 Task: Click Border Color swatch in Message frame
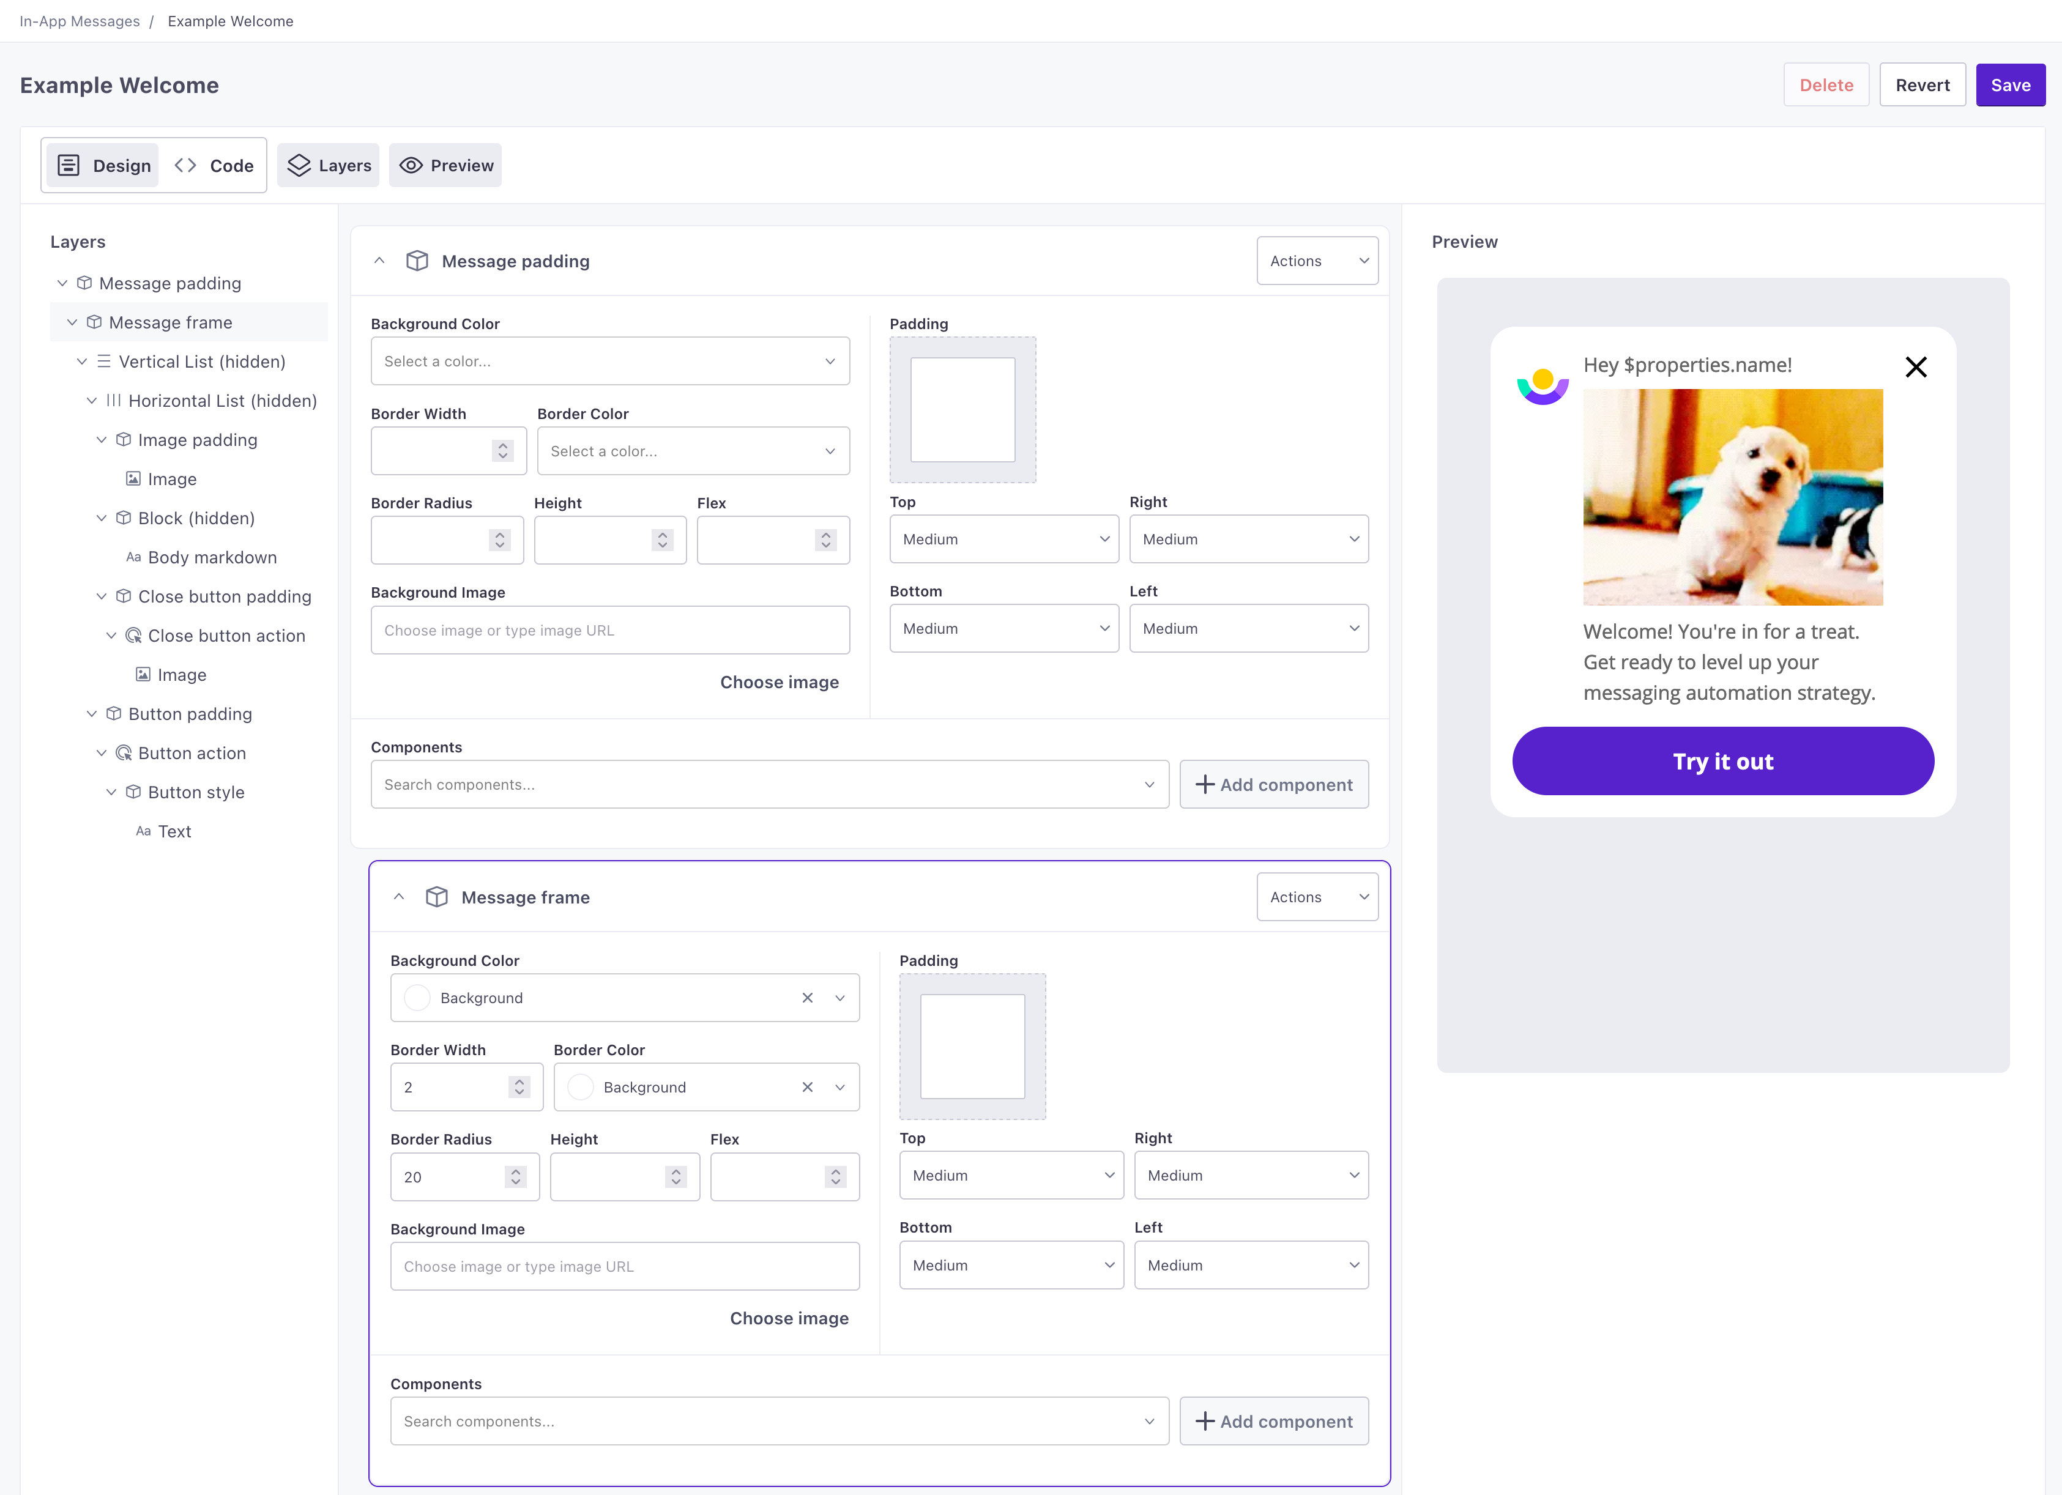(580, 1087)
